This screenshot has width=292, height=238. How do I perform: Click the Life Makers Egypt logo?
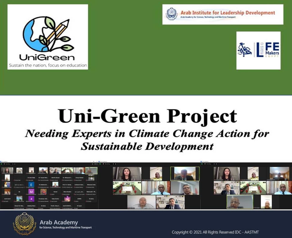[x=258, y=50]
